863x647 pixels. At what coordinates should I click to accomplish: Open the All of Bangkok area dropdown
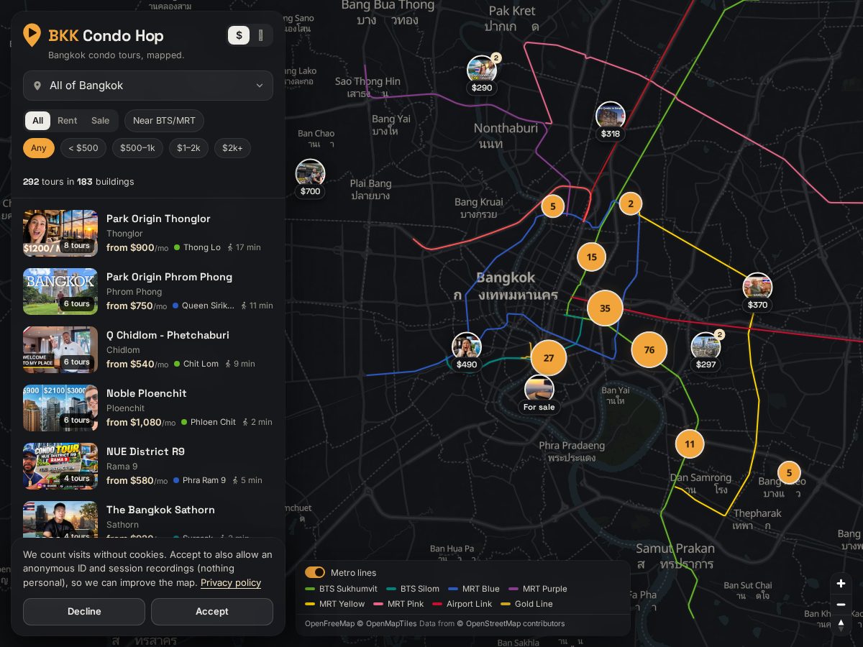(148, 86)
